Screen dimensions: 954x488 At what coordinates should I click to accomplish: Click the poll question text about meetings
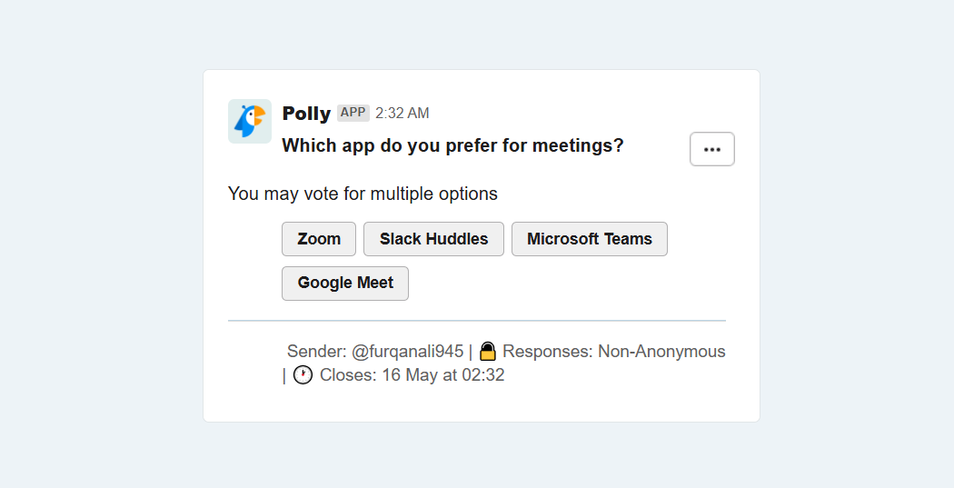click(x=452, y=145)
